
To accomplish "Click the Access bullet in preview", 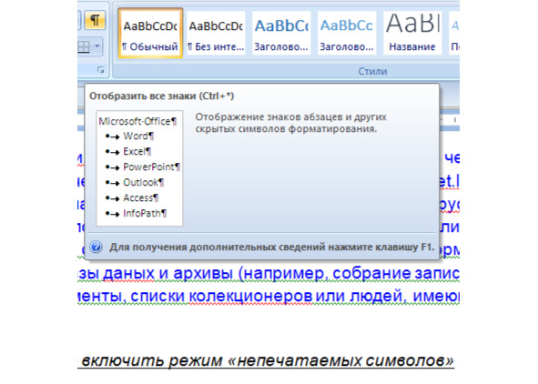I will pos(132,197).
